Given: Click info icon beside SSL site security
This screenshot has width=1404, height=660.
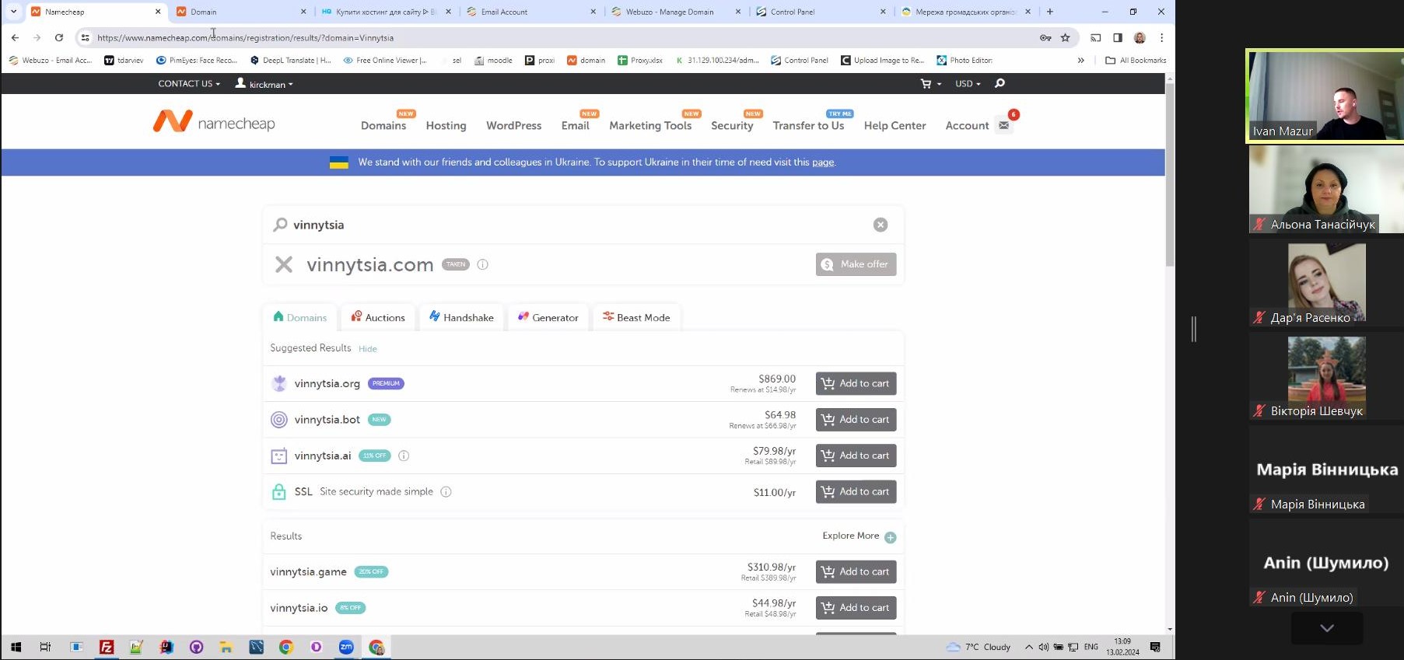Looking at the screenshot, I should (x=446, y=492).
